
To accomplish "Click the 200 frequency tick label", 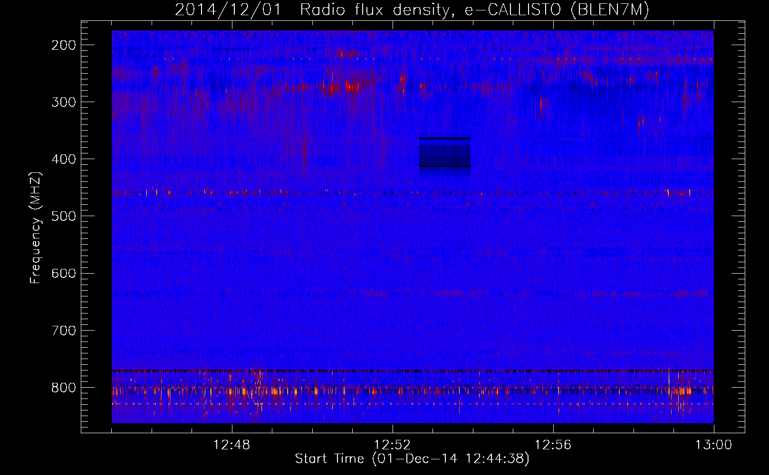I will coord(63,45).
